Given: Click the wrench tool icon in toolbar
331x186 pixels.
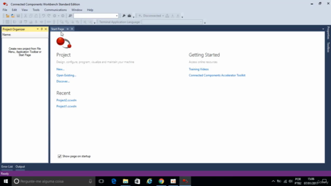Looking at the screenshot, I should [x=124, y=16].
